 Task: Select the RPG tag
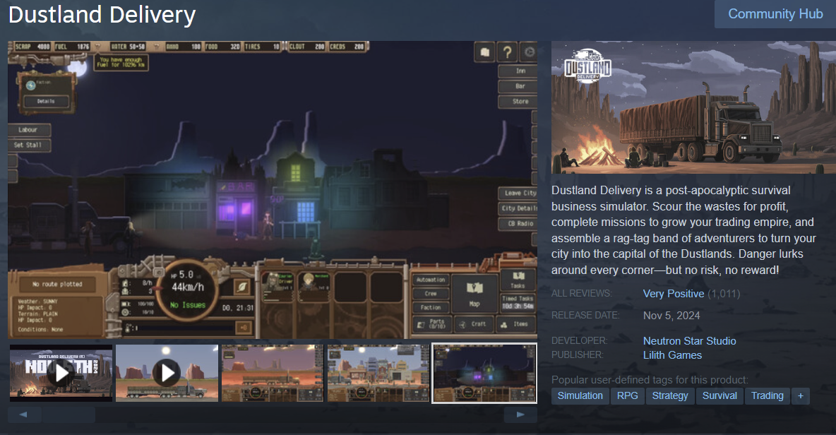(628, 395)
